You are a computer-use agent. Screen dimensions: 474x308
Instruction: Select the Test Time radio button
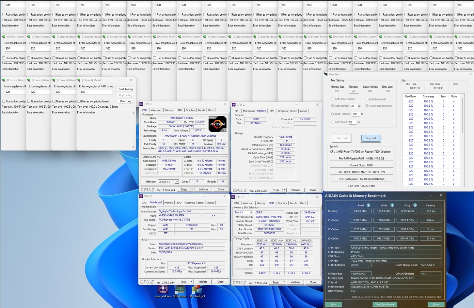pos(333,122)
